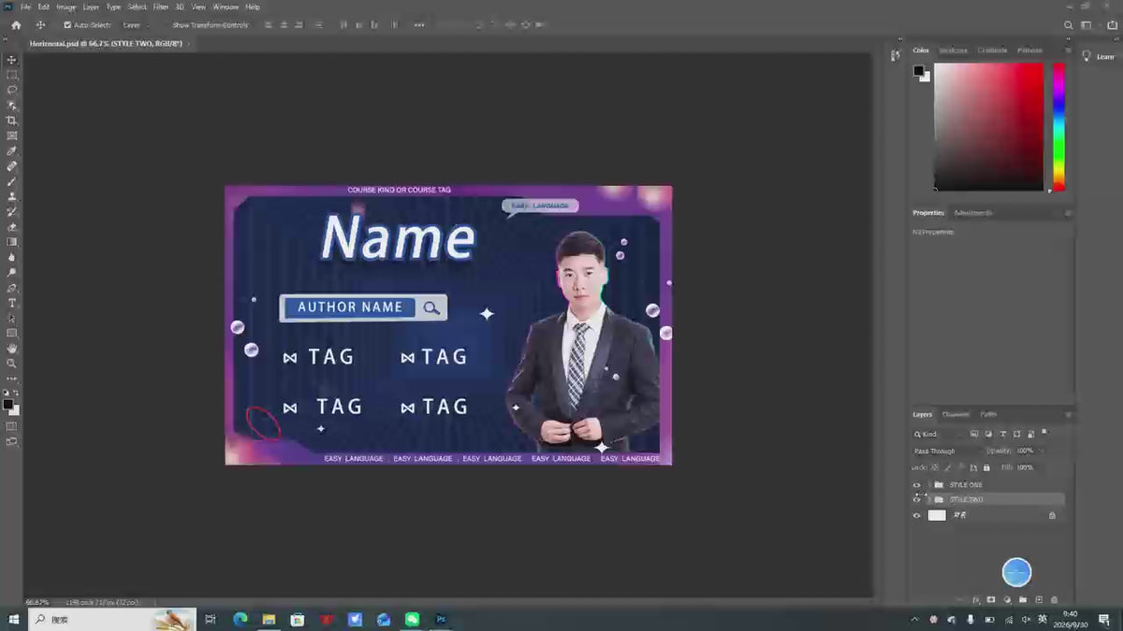This screenshot has height=631, width=1123.
Task: Click the Learn panel button
Action: pos(1099,56)
